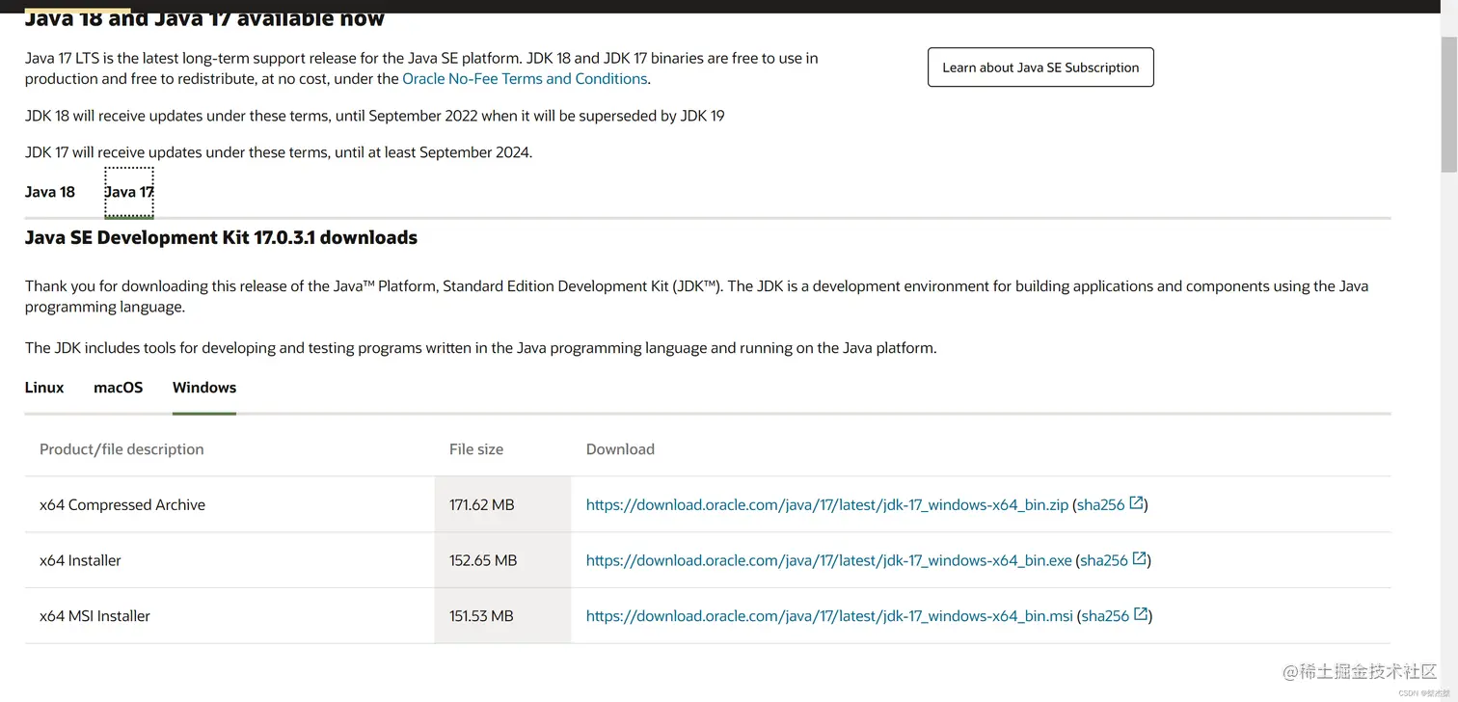Switch to the Java 18 tab

50,192
